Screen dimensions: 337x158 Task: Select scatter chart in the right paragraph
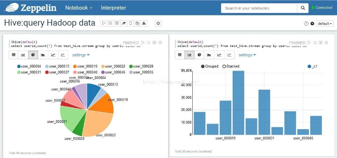(x=229, y=55)
